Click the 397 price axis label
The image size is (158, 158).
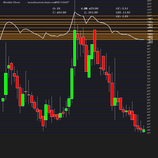149,130
